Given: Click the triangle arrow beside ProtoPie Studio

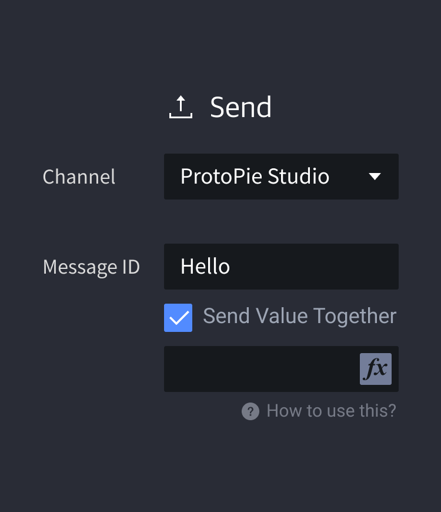Looking at the screenshot, I should click(x=375, y=177).
